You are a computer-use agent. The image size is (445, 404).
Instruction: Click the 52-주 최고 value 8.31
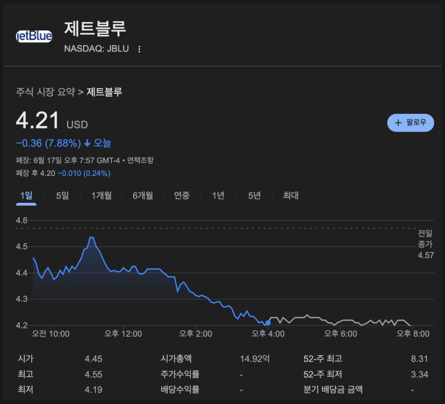[x=420, y=359]
